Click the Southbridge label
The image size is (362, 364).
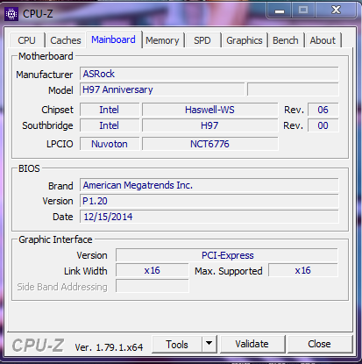tap(47, 125)
